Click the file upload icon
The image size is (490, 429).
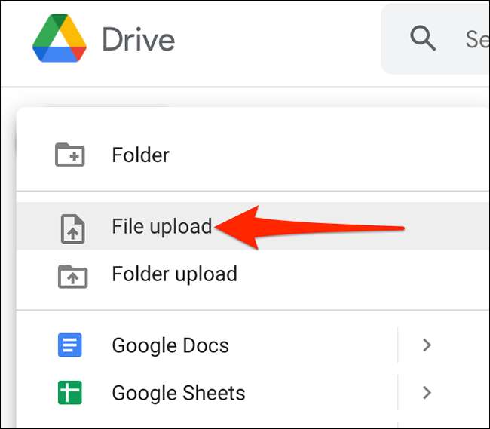pos(72,228)
